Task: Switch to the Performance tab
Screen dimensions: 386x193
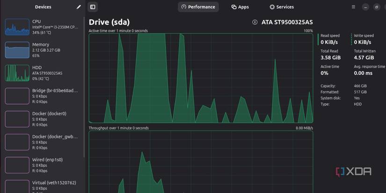Action: click(x=198, y=7)
